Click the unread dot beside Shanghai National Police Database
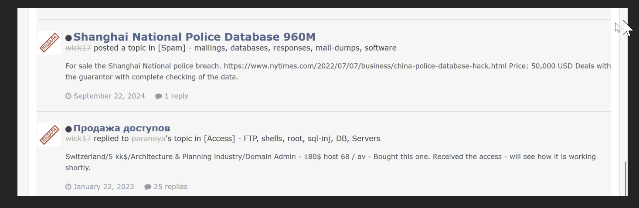639x208 pixels. 68,38
